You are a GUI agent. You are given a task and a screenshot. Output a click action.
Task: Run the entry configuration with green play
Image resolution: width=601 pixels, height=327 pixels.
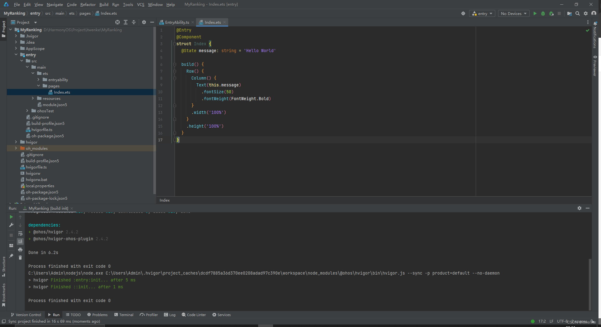pyautogui.click(x=535, y=13)
